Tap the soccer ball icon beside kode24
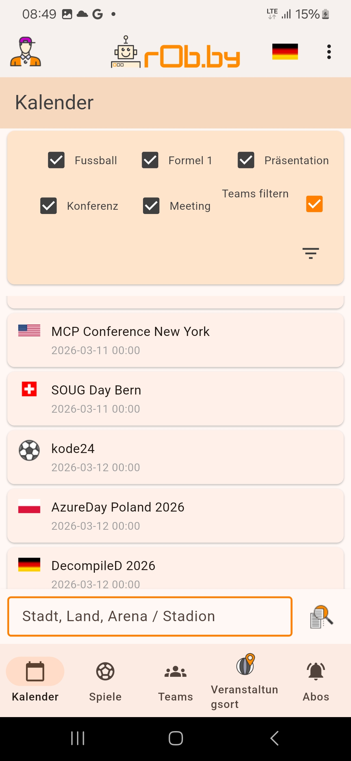Screen dimensions: 351x761 (x=29, y=450)
